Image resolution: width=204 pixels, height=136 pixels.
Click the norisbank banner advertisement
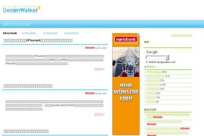[126, 84]
